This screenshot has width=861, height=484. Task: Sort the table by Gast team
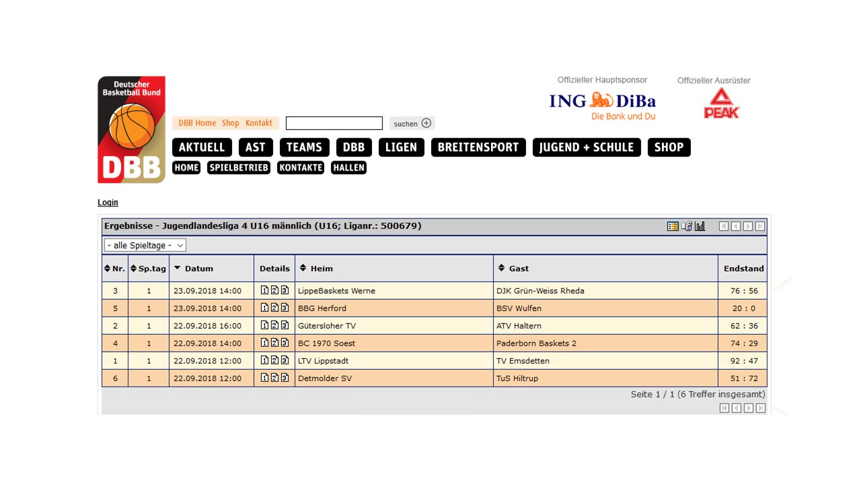(518, 268)
